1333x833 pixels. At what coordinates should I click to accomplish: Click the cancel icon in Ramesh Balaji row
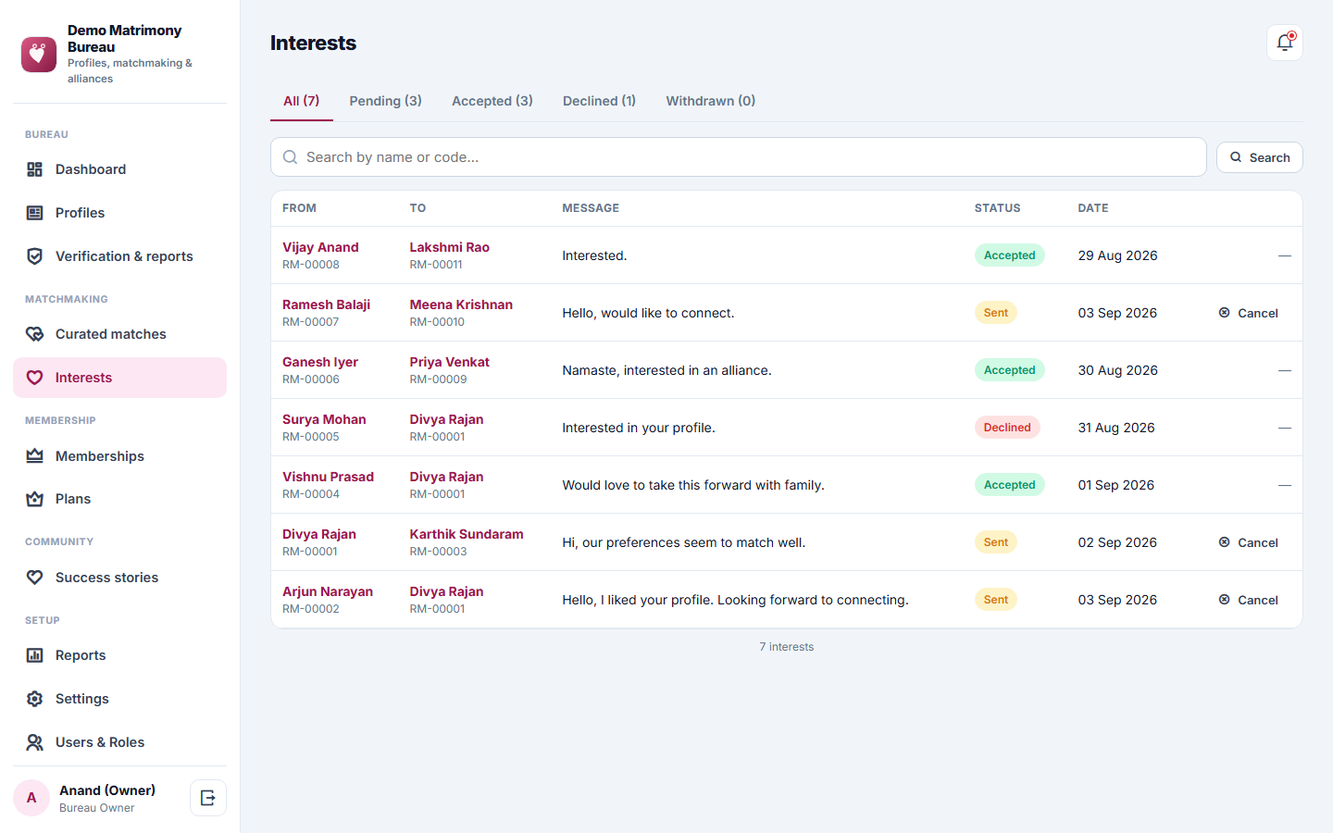tap(1225, 313)
